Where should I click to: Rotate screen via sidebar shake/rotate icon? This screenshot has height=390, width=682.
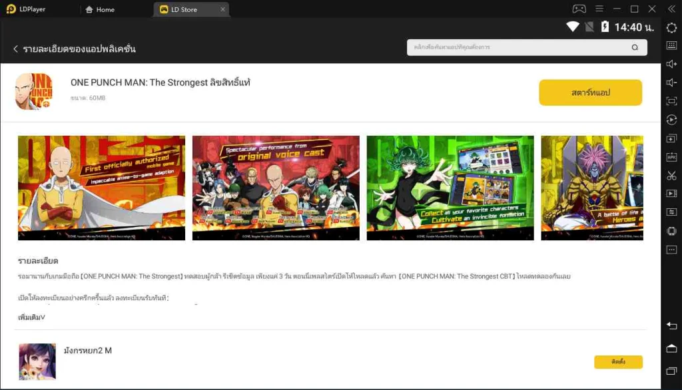pos(671,231)
